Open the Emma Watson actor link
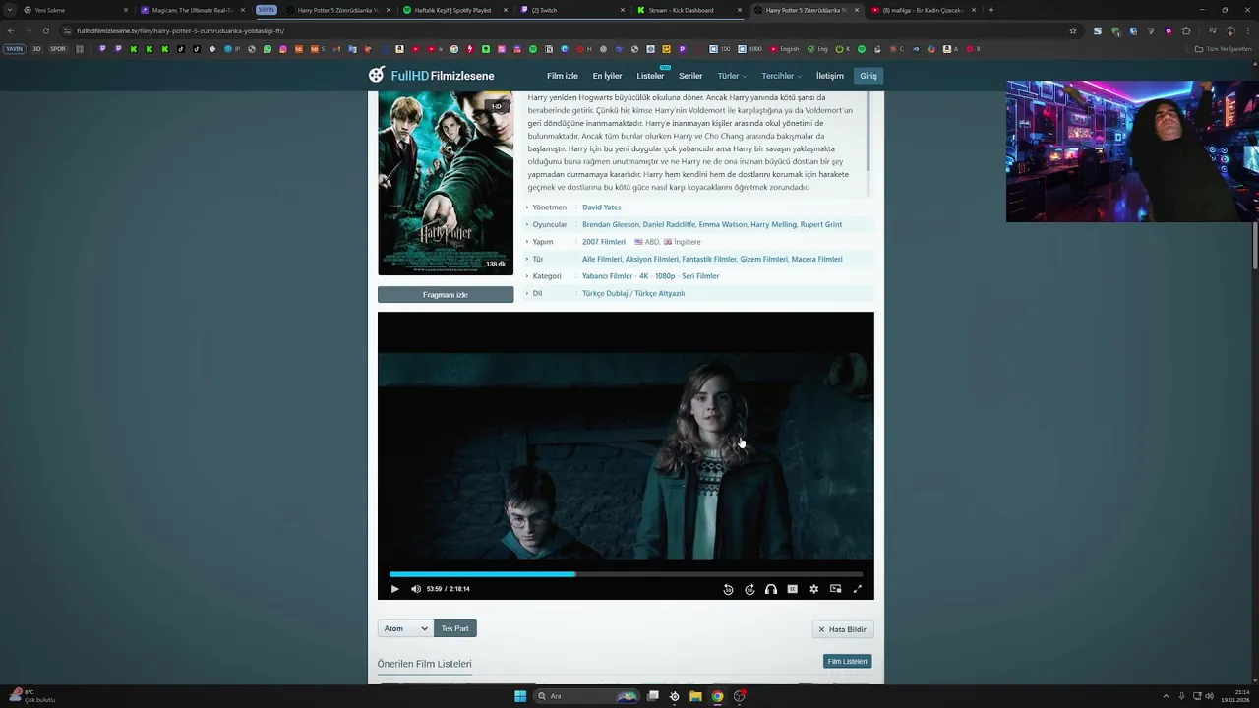Screen dimensions: 1259x708 coord(723,224)
